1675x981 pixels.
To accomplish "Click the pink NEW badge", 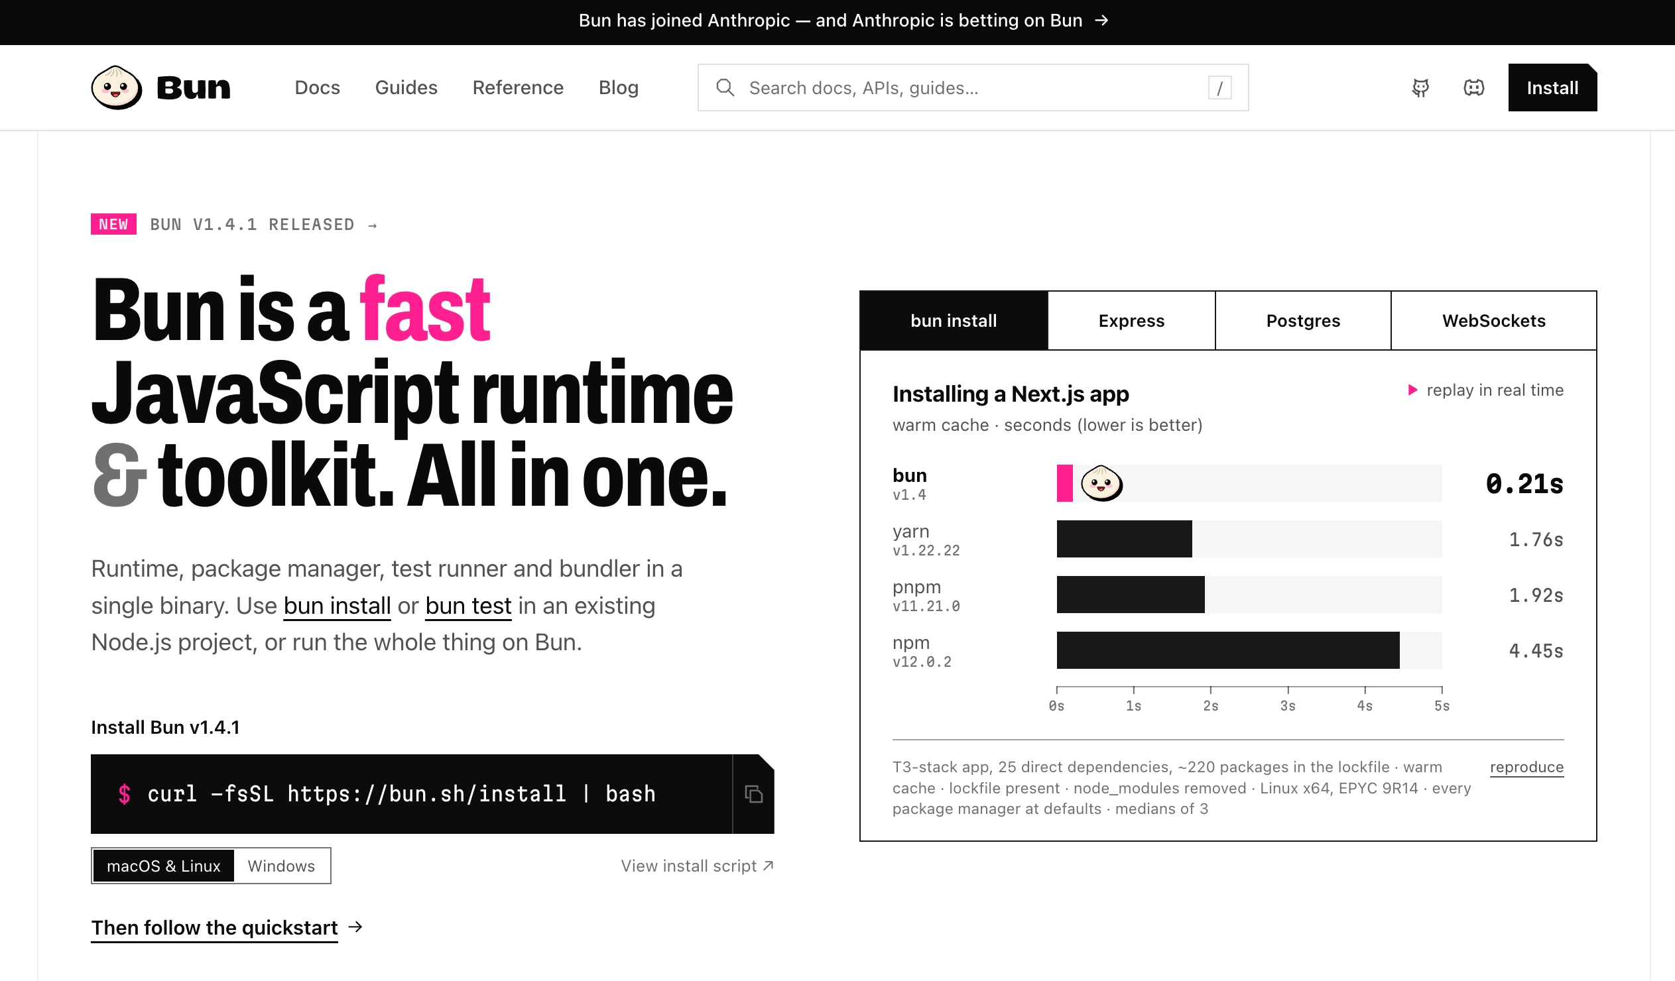I will click(x=113, y=224).
